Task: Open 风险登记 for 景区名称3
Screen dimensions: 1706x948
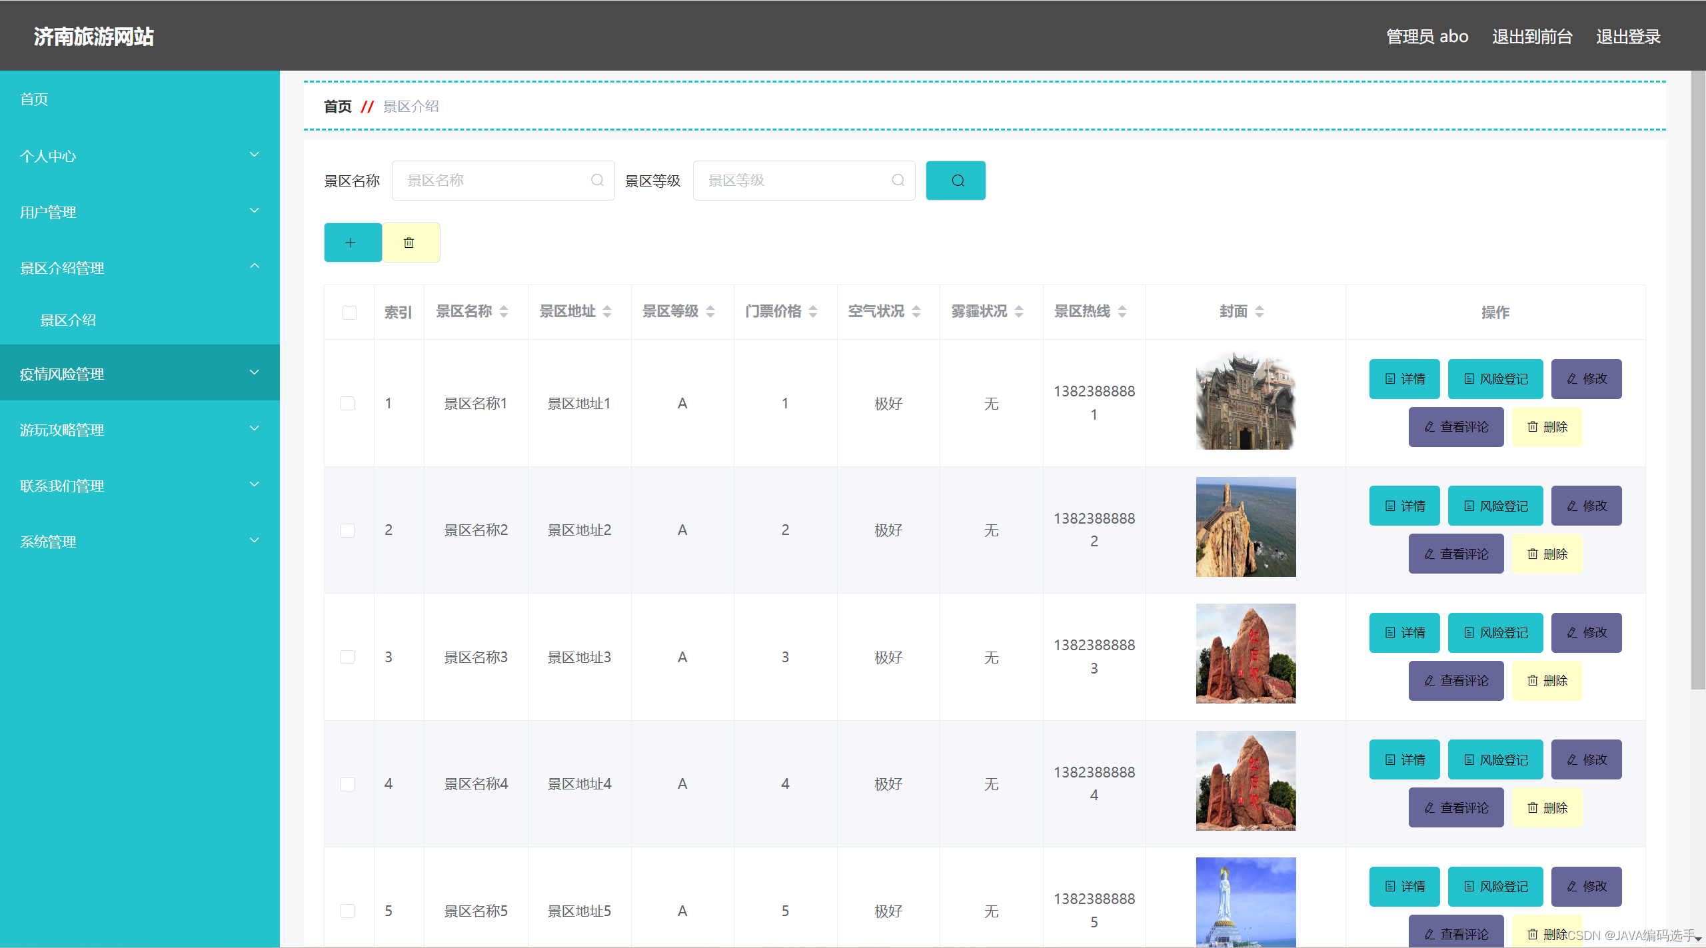Action: (1495, 633)
